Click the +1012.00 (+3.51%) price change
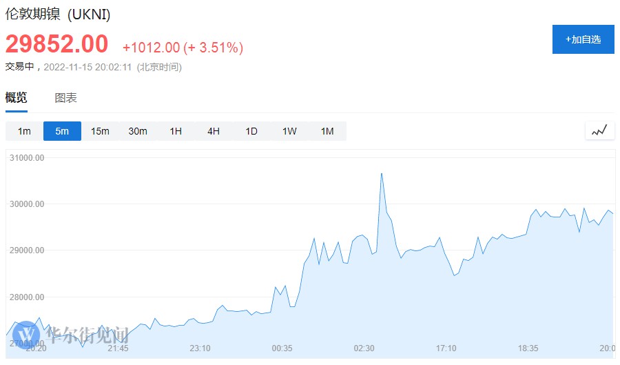This screenshot has width=620, height=365. click(x=183, y=48)
